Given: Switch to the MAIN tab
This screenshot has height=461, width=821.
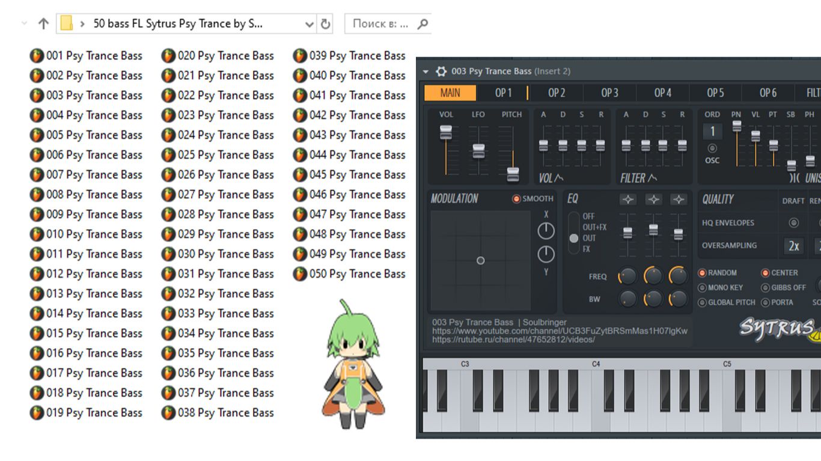Looking at the screenshot, I should click(450, 93).
